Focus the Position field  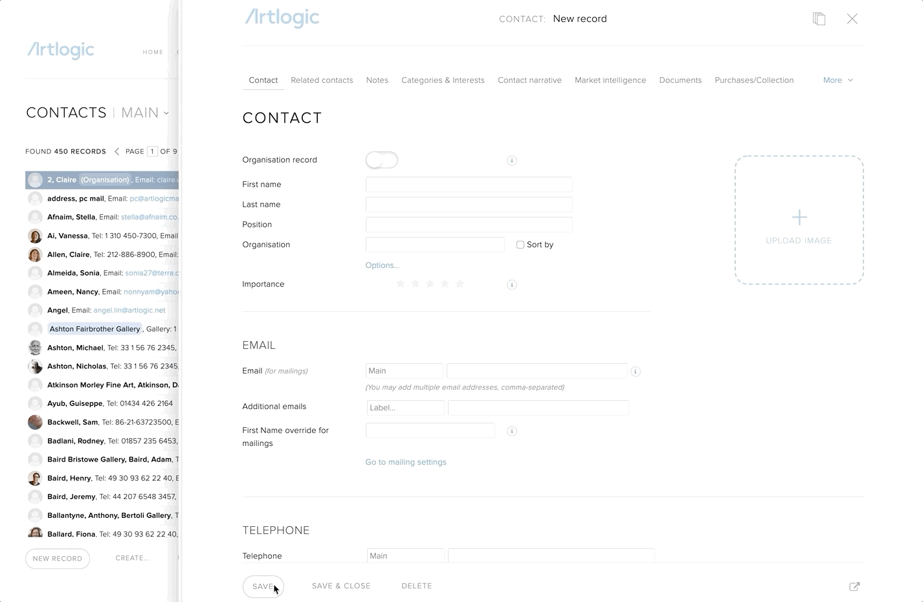point(469,225)
